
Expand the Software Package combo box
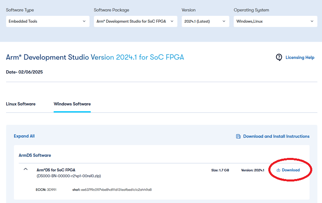[x=135, y=21]
